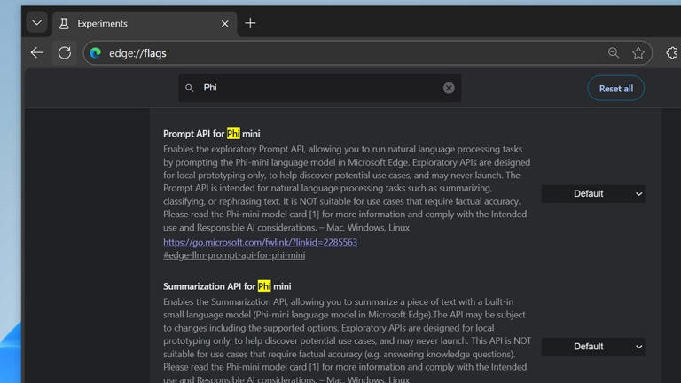This screenshot has width=681, height=383.
Task: Focus the flags search field containing Phi
Action: click(319, 88)
